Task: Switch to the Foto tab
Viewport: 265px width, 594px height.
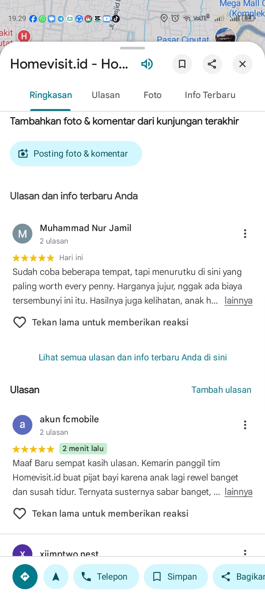Action: [x=152, y=95]
